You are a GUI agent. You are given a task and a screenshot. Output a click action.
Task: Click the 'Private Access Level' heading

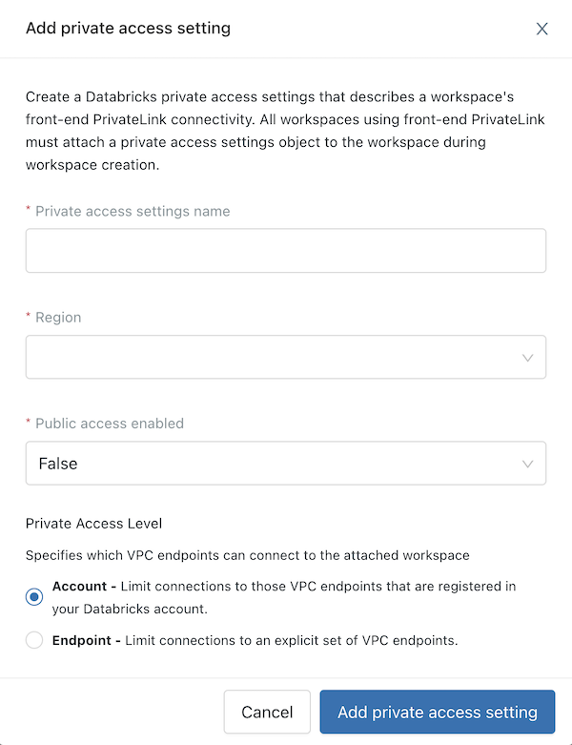tap(93, 523)
